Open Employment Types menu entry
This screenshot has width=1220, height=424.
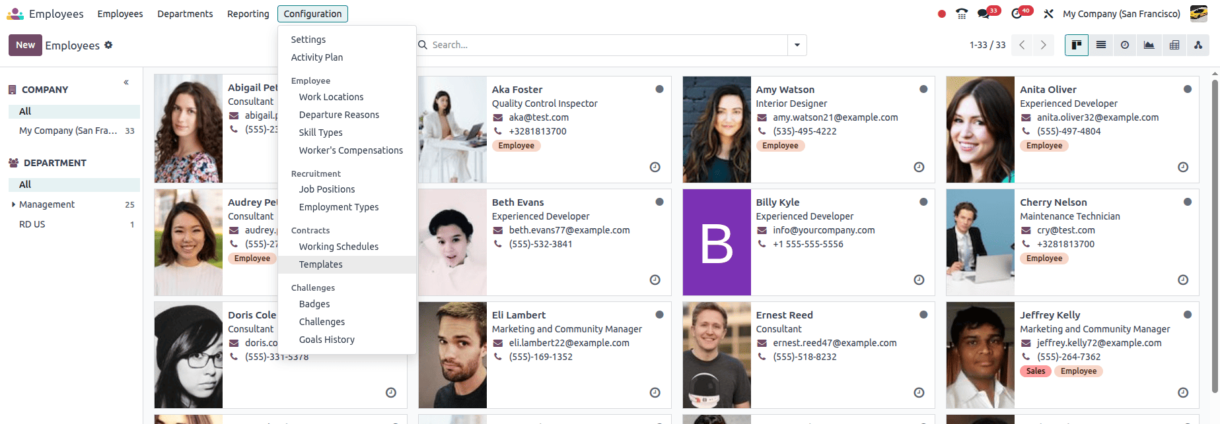click(x=347, y=207)
